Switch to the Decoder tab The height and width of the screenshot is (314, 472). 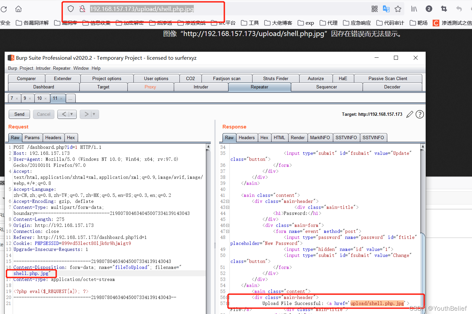coord(392,87)
